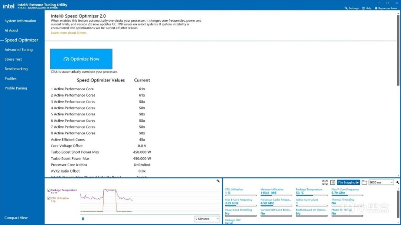Uncheck the Package Temperature graph checkbox
401x225 pixels.
pyautogui.click(x=49, y=190)
